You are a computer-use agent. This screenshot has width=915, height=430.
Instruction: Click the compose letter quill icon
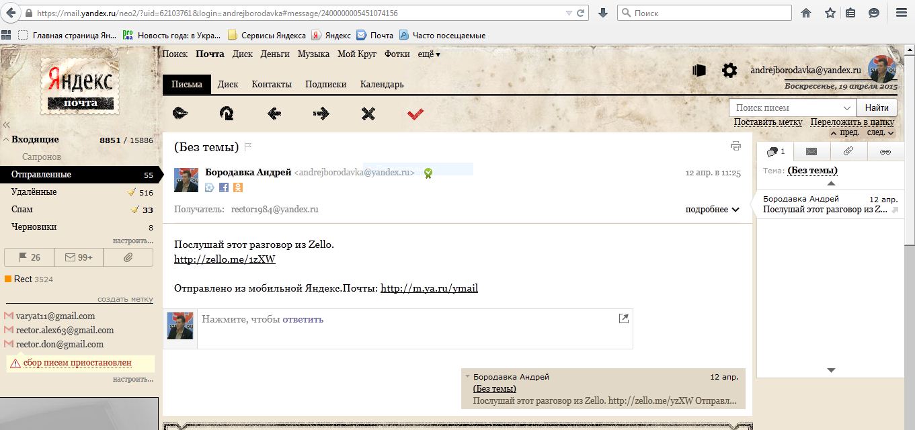click(x=180, y=114)
